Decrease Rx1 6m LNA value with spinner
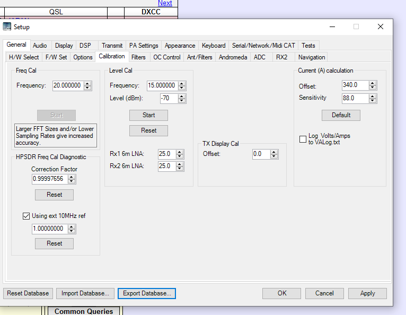 point(180,156)
